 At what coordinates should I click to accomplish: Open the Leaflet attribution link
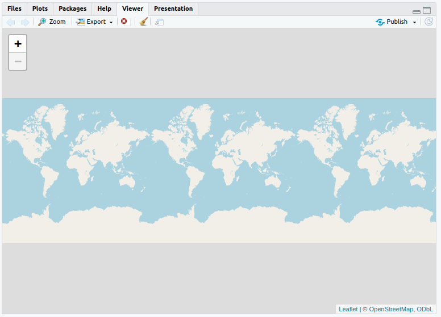pyautogui.click(x=348, y=309)
